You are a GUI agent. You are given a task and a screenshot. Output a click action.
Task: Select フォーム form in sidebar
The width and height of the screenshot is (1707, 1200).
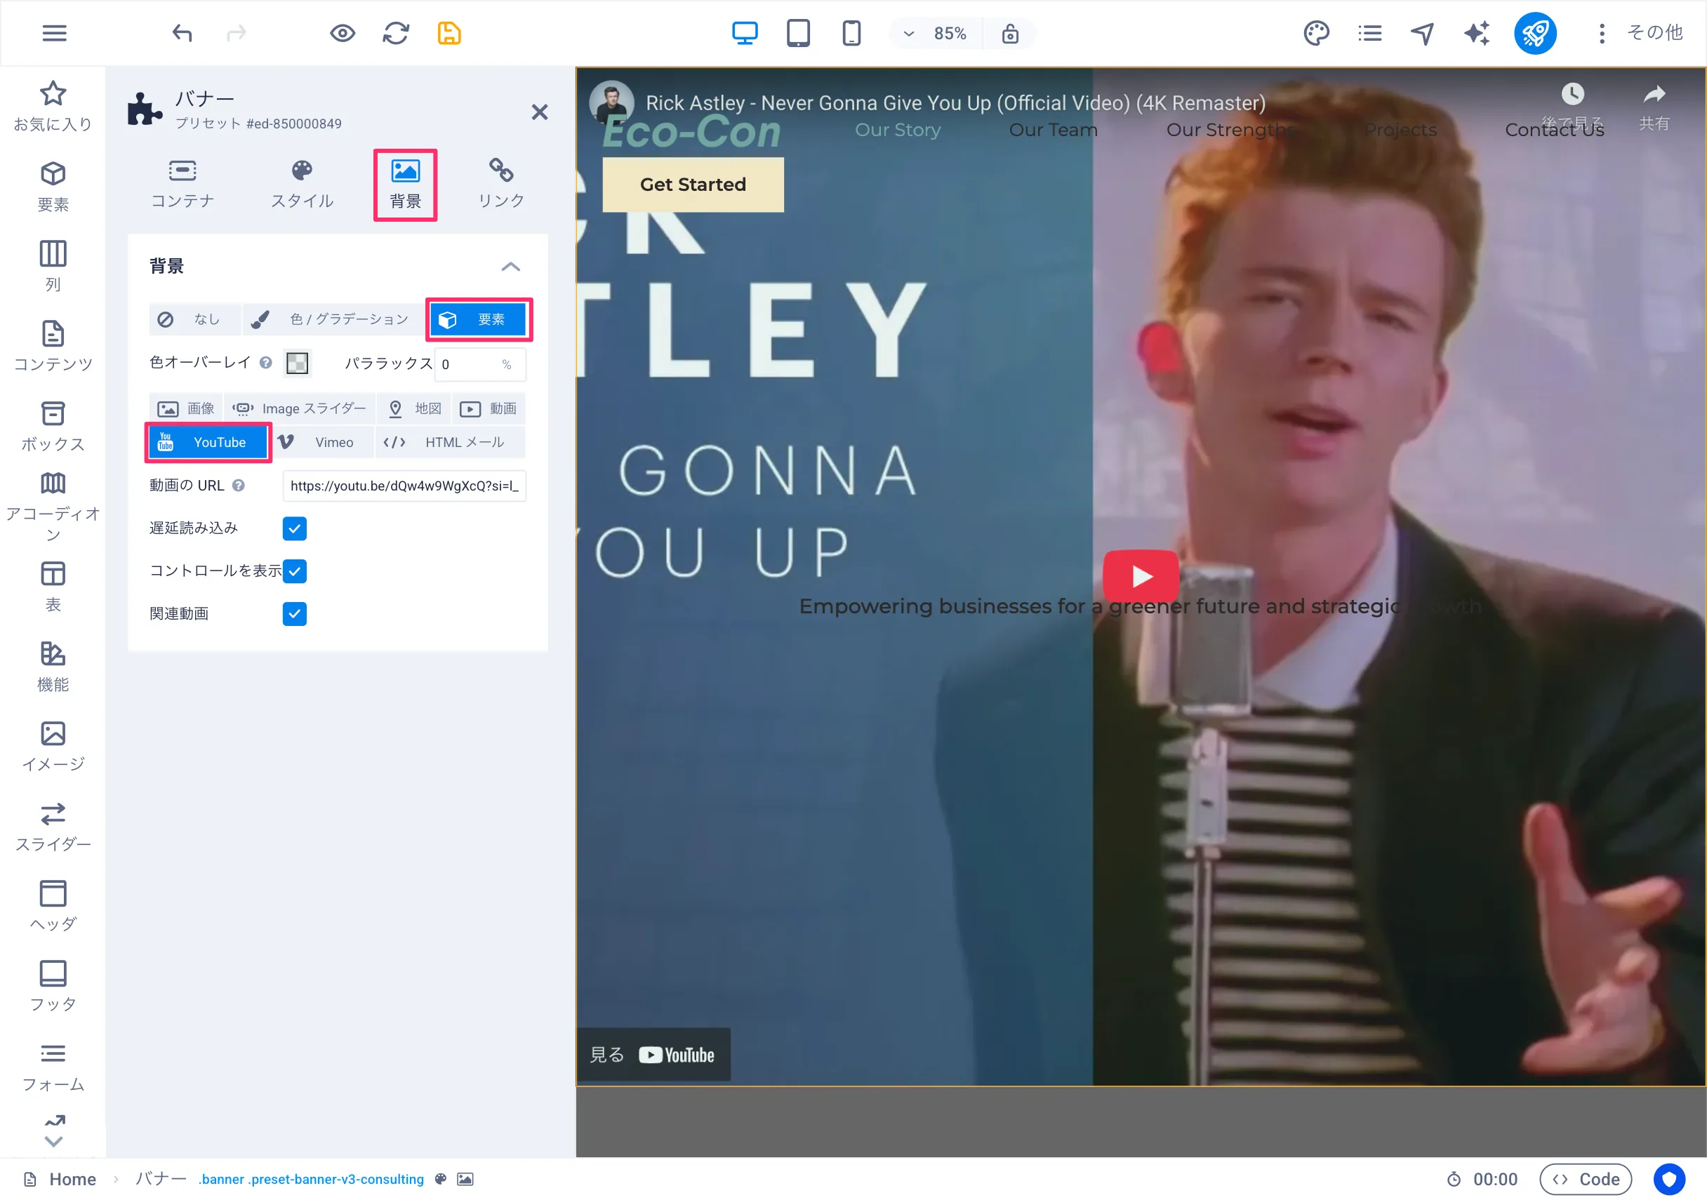pos(53,1067)
